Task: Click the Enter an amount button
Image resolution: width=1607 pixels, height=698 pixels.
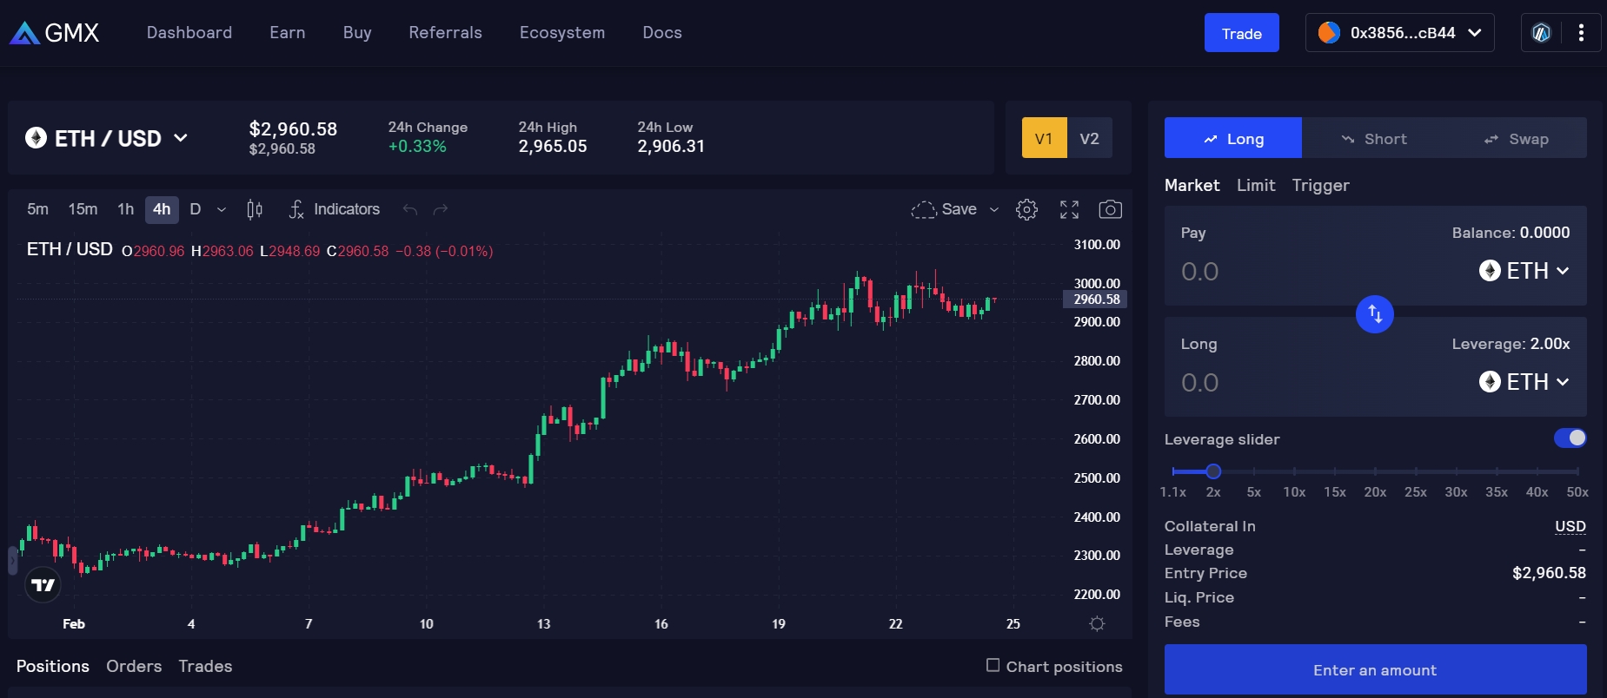Action: coord(1375,669)
